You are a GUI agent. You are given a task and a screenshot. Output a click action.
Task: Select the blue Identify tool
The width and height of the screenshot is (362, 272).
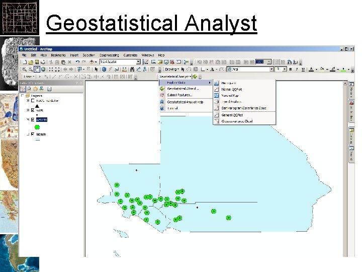104,69
